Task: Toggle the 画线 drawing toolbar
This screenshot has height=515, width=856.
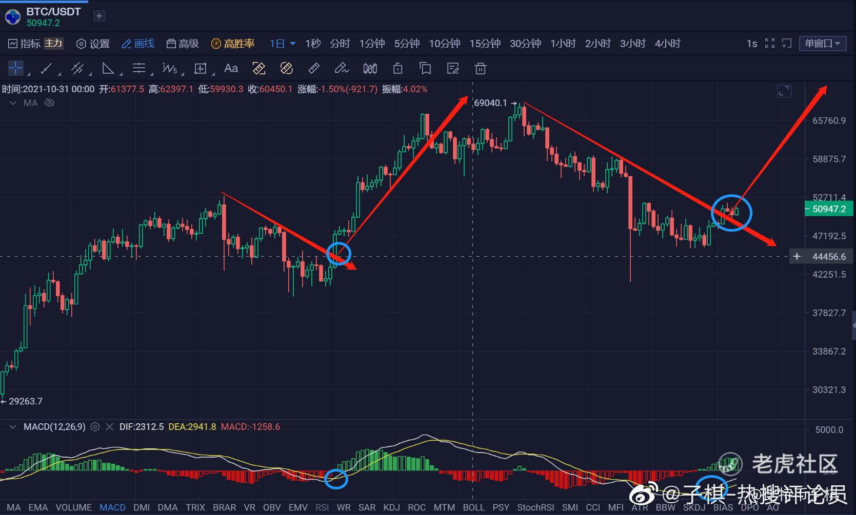Action: (x=138, y=44)
